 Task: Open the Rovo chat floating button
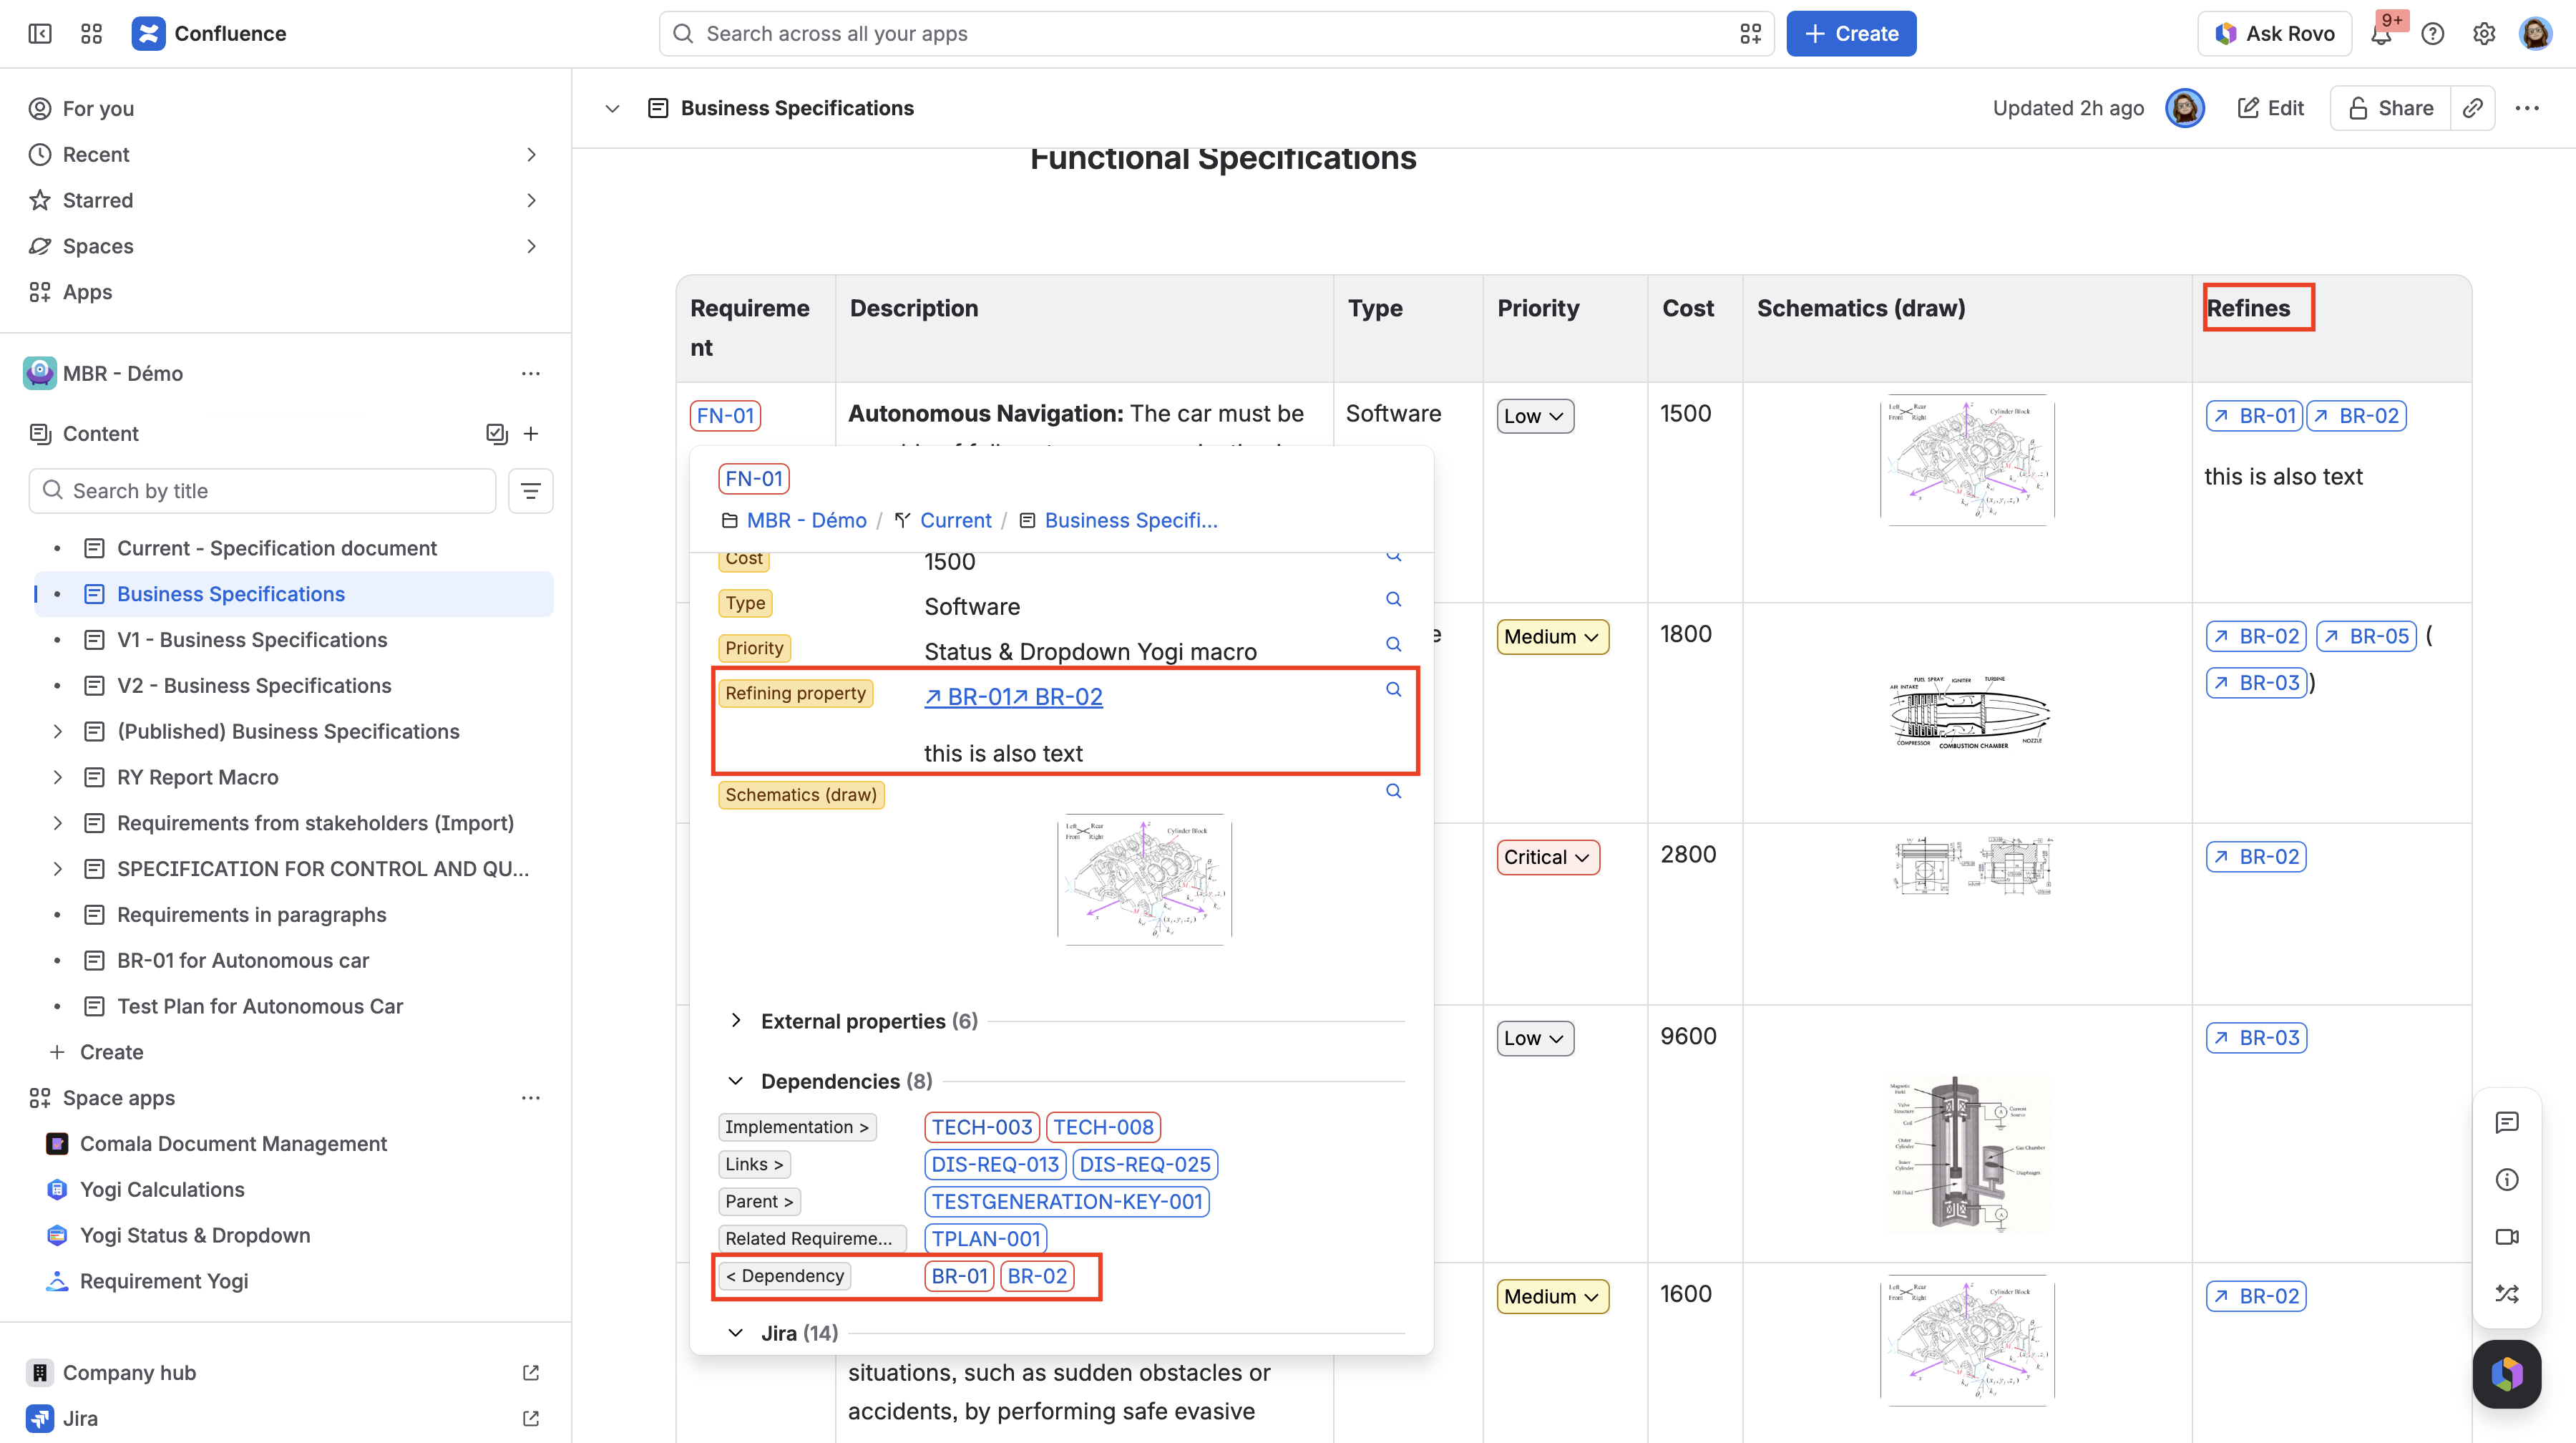2506,1373
